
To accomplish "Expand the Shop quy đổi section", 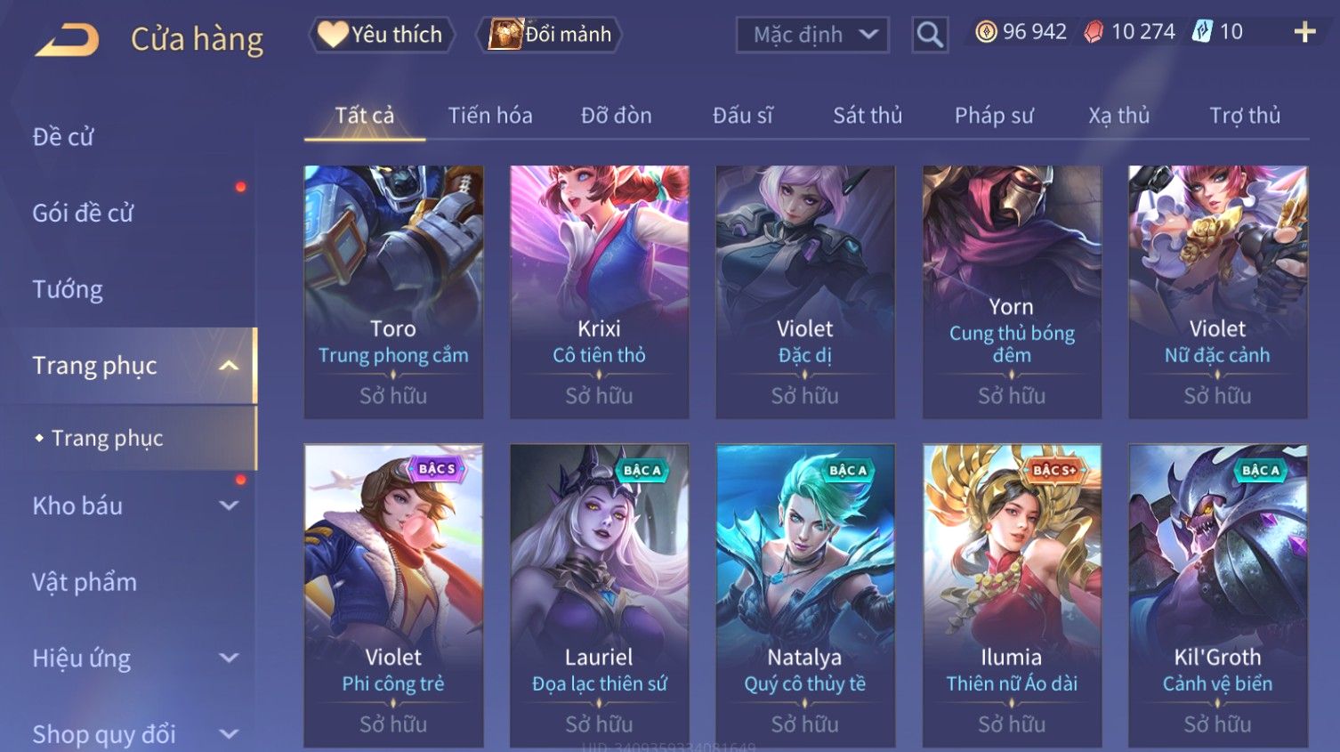I will 229,734.
